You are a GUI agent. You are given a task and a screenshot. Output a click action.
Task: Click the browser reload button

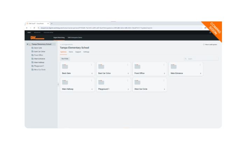point(34,28)
